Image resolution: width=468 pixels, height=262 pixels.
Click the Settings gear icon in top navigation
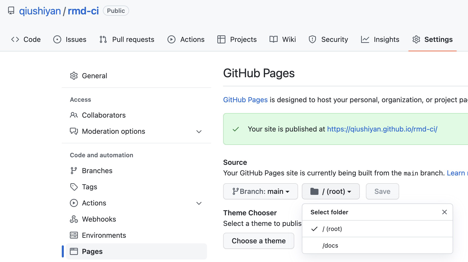point(416,39)
